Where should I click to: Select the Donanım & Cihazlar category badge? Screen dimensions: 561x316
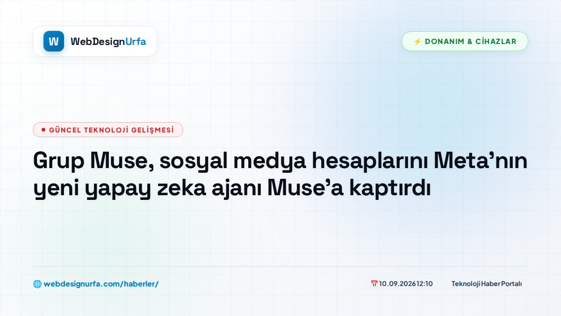(x=465, y=41)
